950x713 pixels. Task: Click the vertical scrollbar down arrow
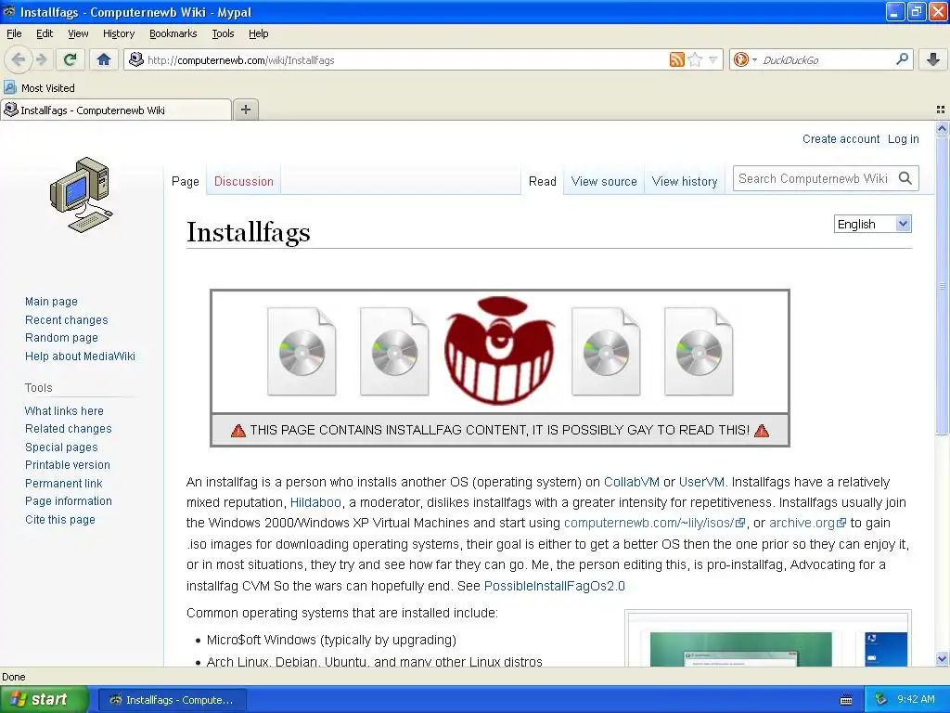(942, 659)
